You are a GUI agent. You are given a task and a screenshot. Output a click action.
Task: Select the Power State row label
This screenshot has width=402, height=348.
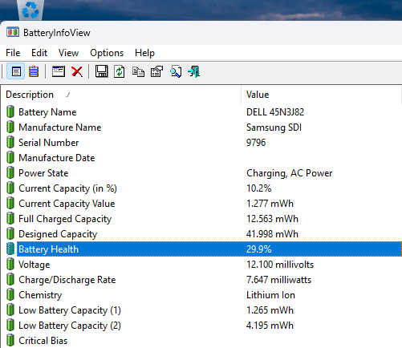43,173
